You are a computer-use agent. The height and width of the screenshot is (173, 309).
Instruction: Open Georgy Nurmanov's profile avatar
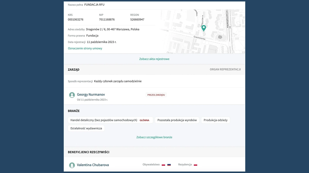(72, 95)
